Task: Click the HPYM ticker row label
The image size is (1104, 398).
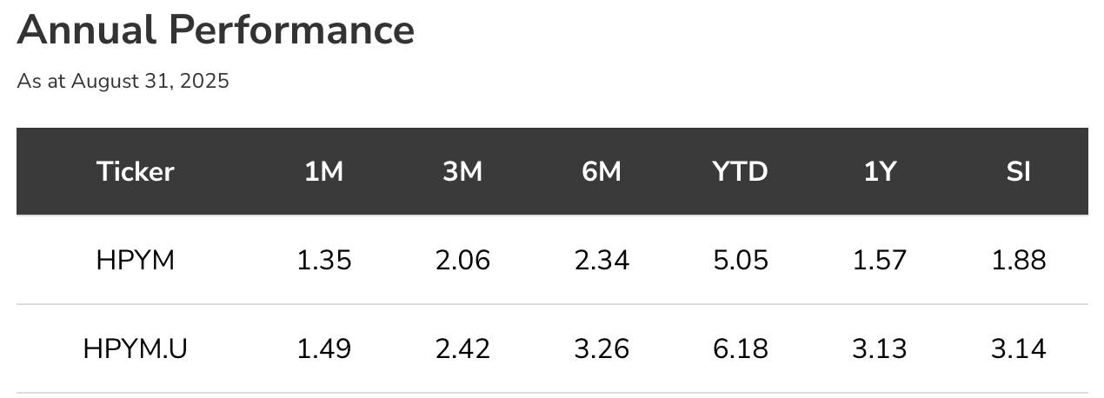Action: (x=135, y=260)
